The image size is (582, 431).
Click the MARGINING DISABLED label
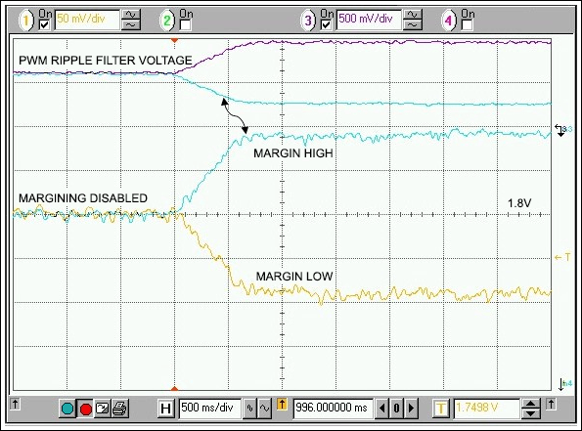(x=83, y=198)
